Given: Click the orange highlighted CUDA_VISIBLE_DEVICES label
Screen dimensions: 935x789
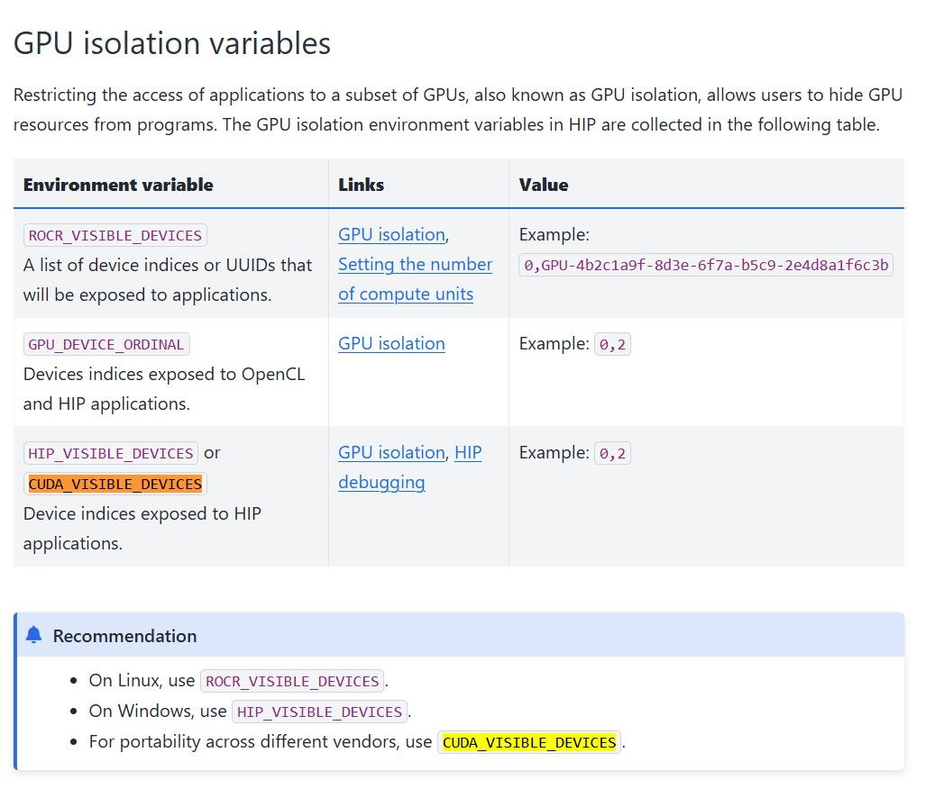Looking at the screenshot, I should 115,484.
